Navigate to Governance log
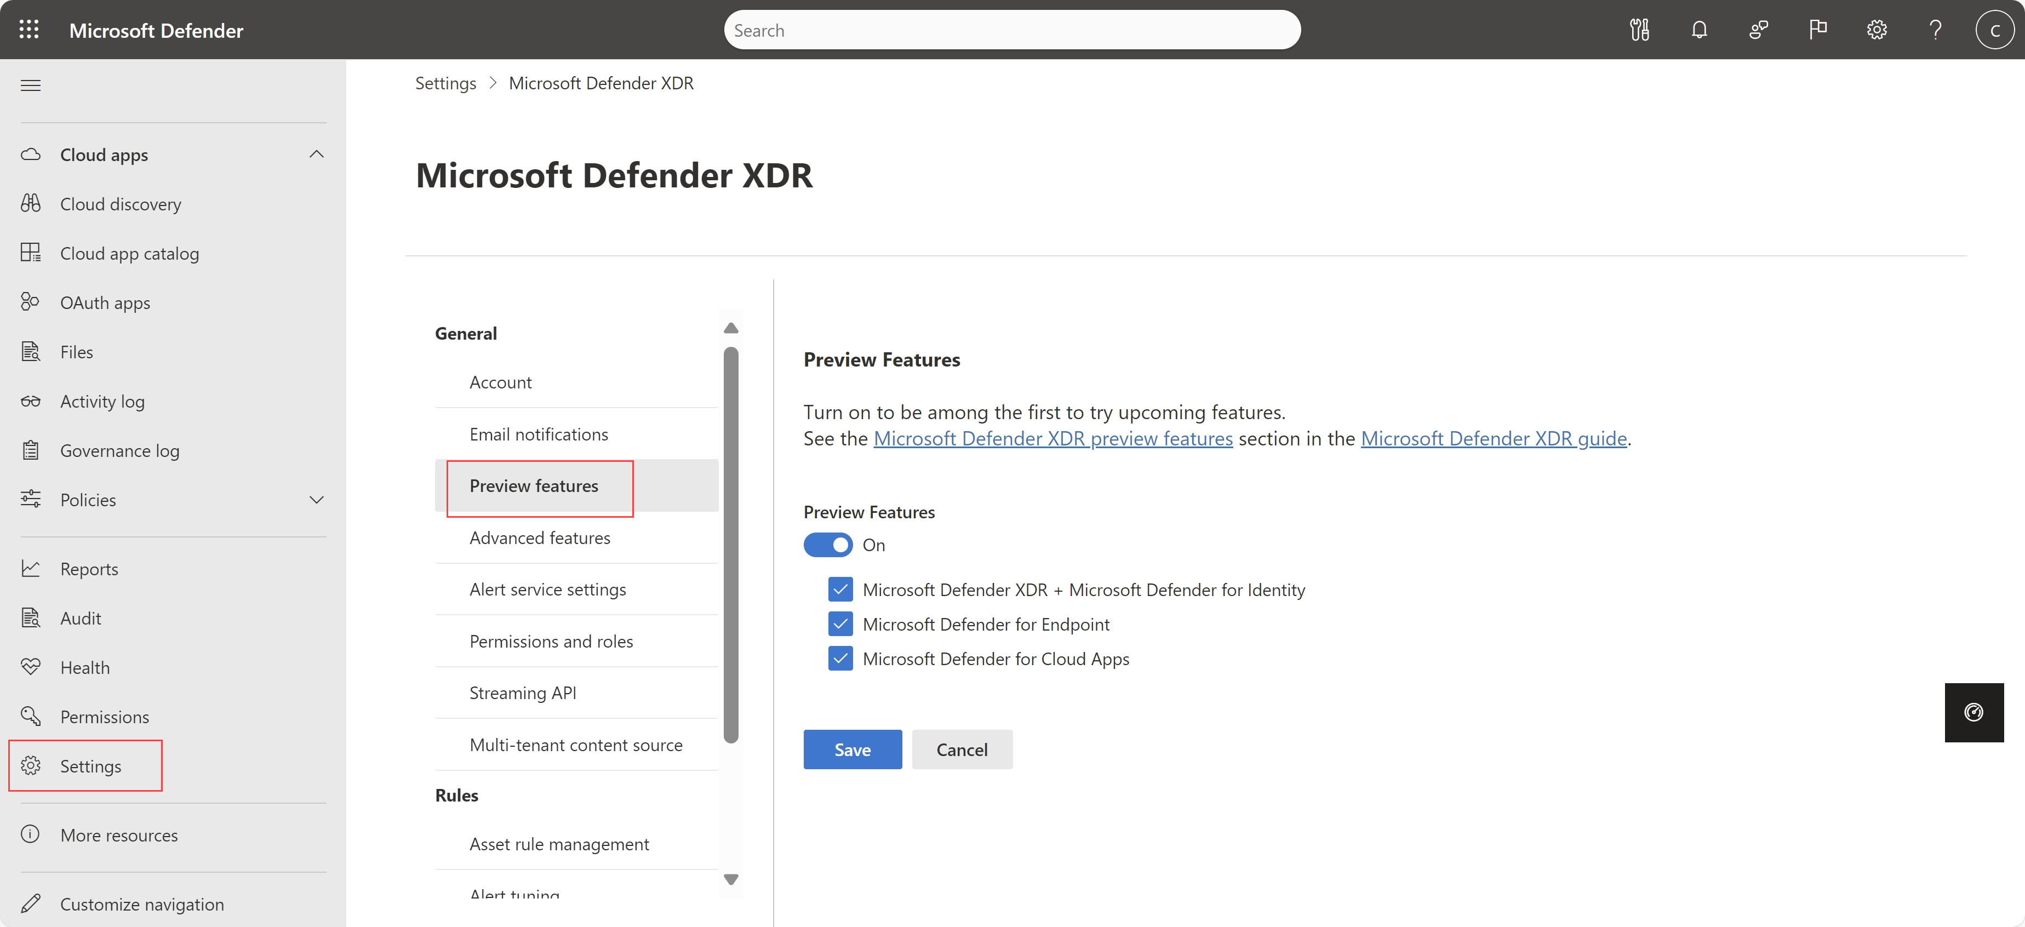Screen dimensions: 2025x927 [119, 449]
